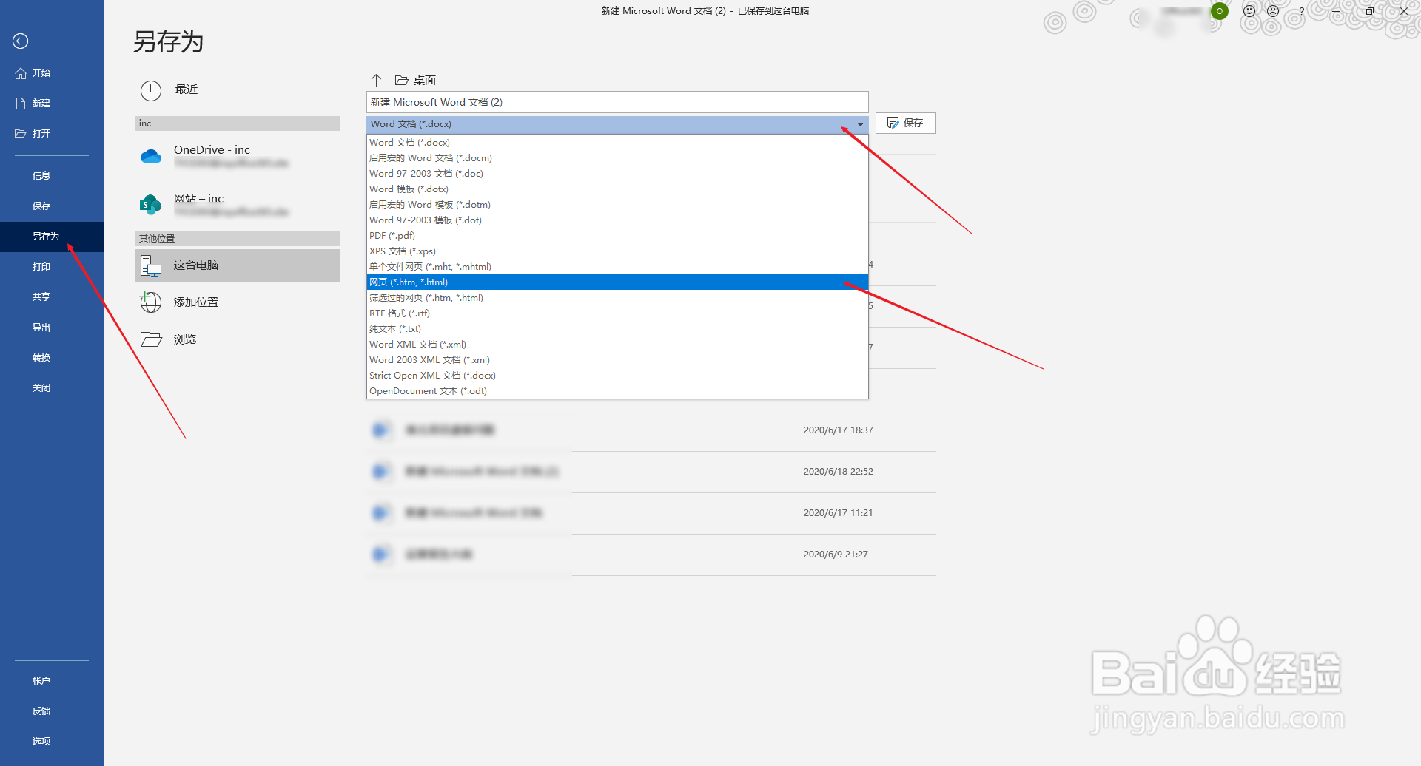
Task: Select 启用宏的 Word 模板 (*.dotm)
Action: (x=617, y=205)
